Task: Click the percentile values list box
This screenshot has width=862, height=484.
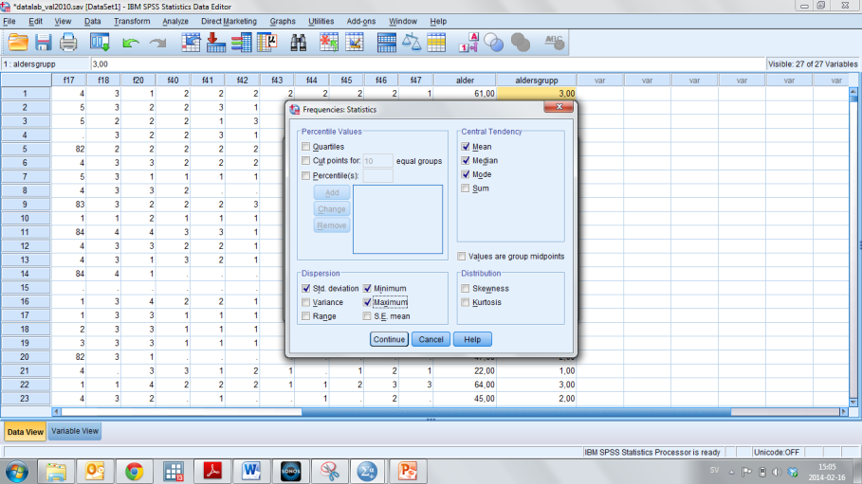Action: tap(397, 219)
